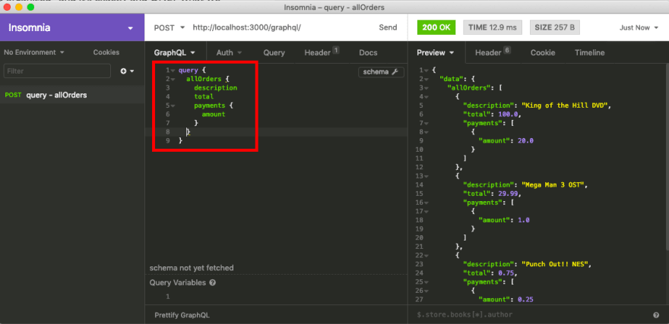This screenshot has width=669, height=324.
Task: Open the Cookies manager
Action: (x=106, y=52)
